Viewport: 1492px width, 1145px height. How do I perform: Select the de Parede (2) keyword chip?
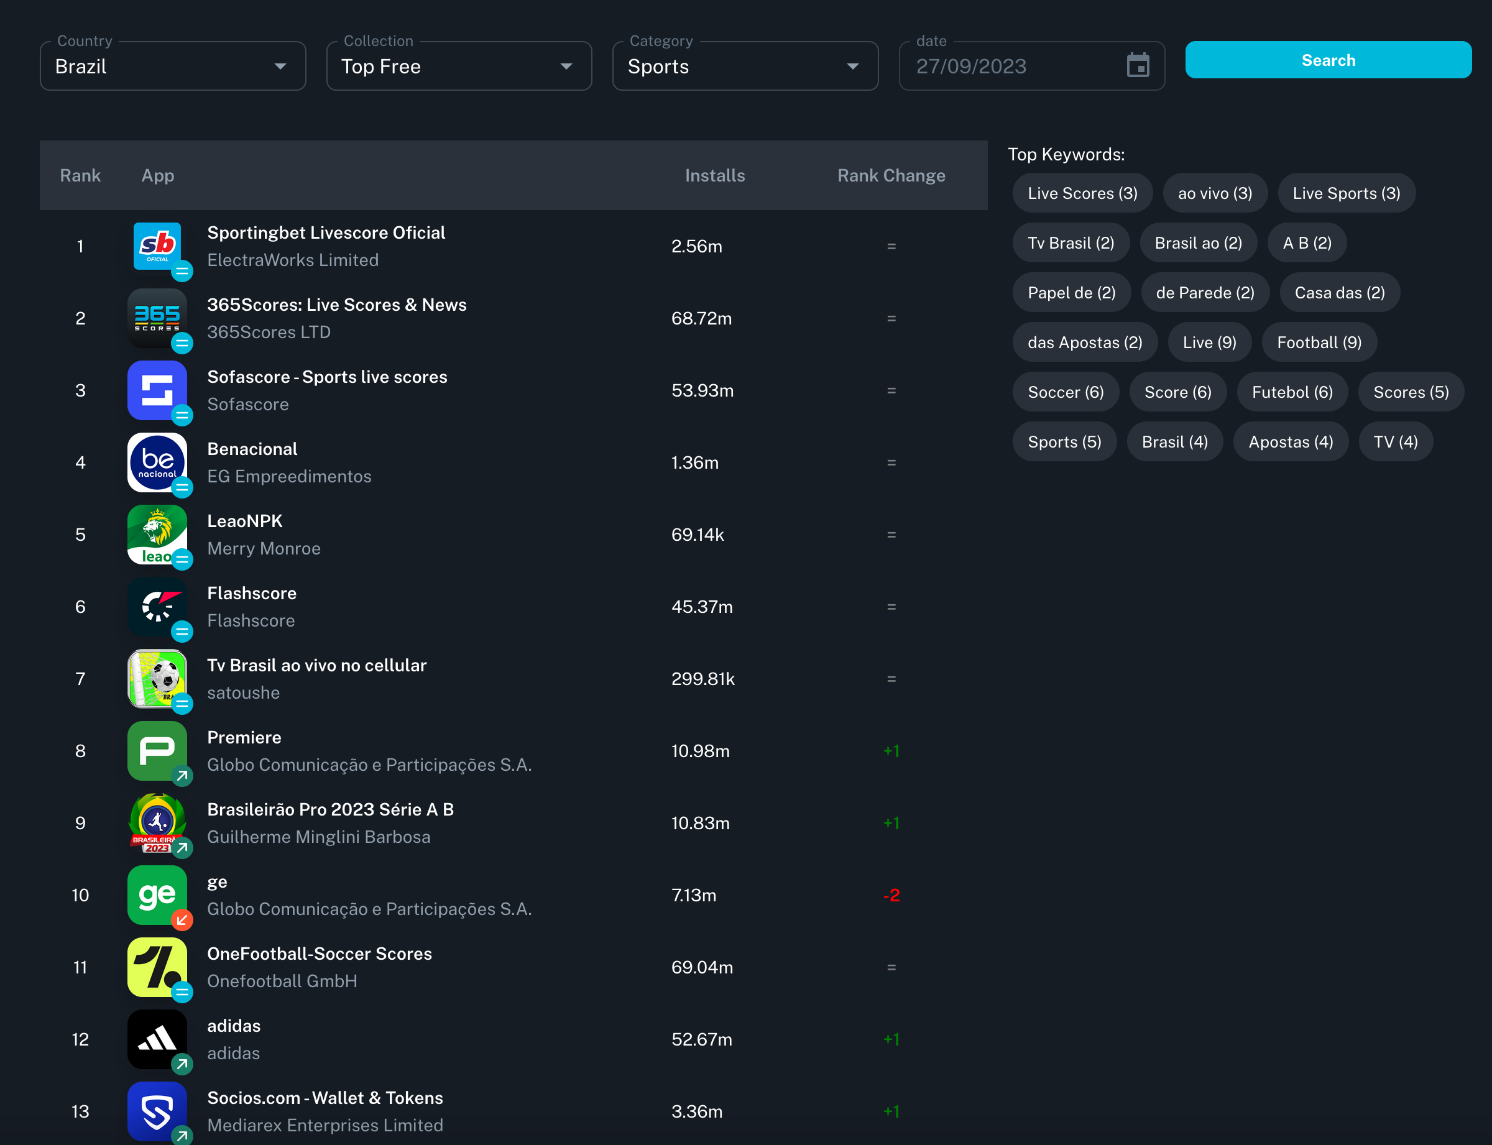(1205, 293)
